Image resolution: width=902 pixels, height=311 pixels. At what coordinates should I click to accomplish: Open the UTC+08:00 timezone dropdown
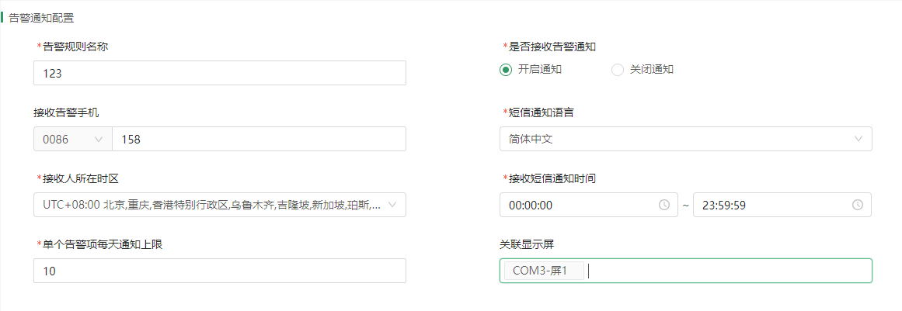click(220, 205)
